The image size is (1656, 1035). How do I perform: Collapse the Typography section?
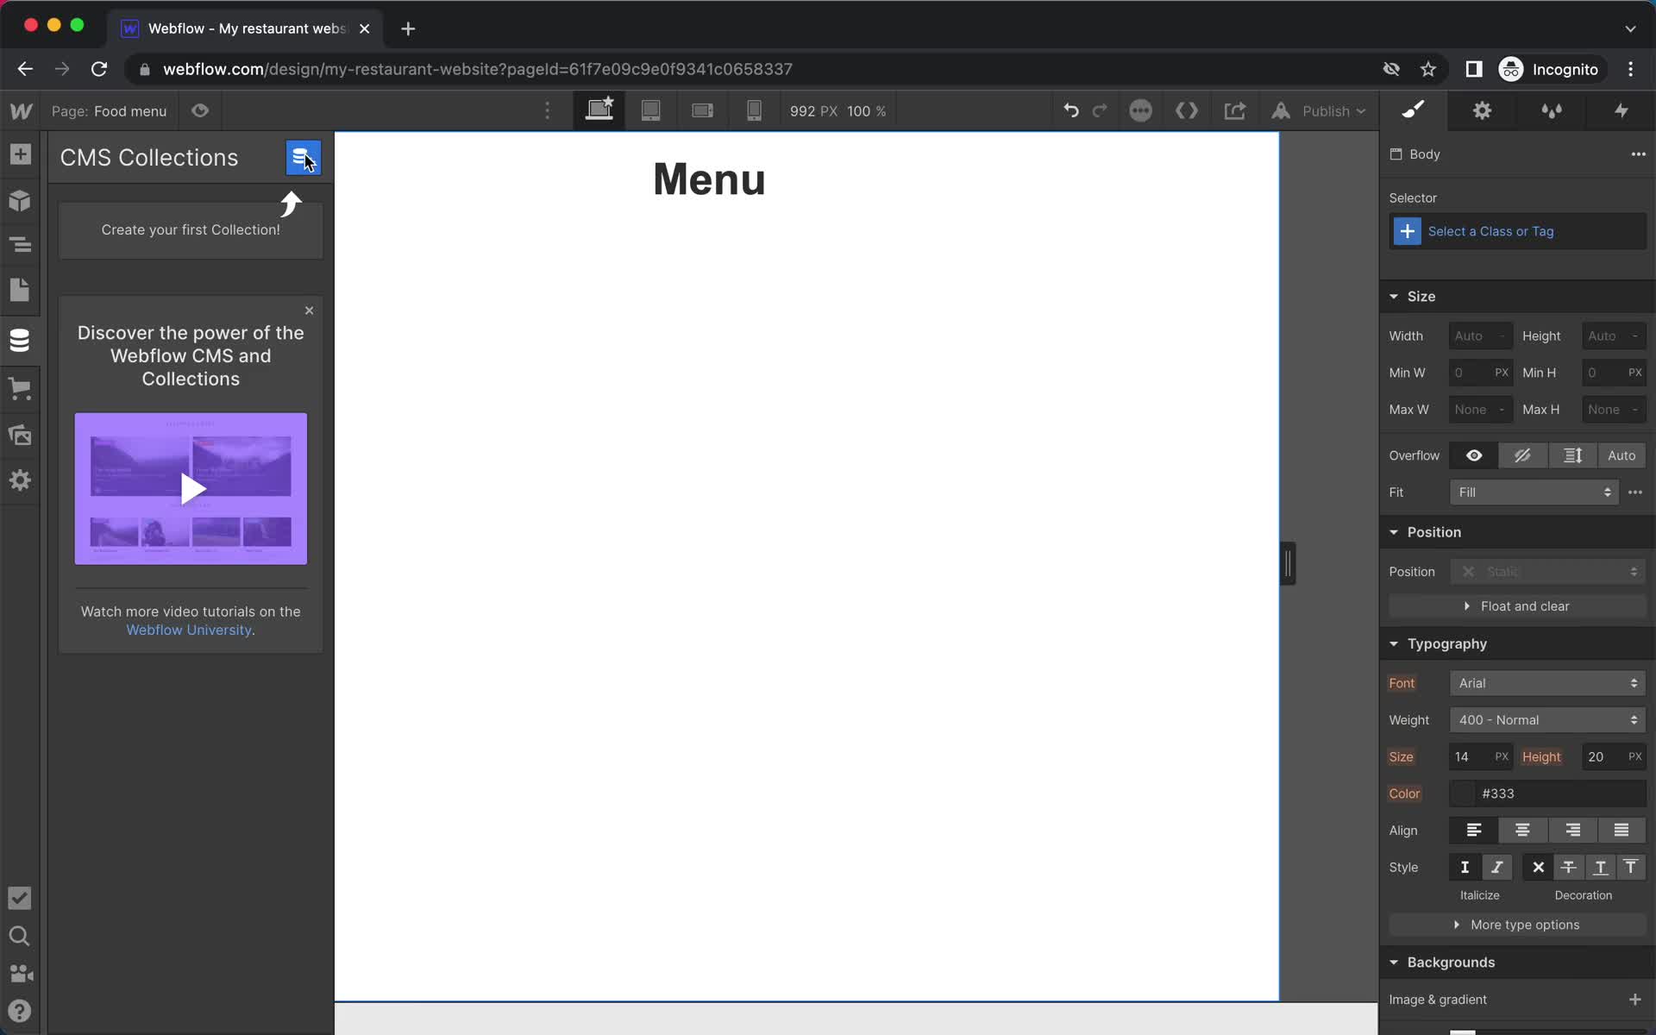[1394, 644]
